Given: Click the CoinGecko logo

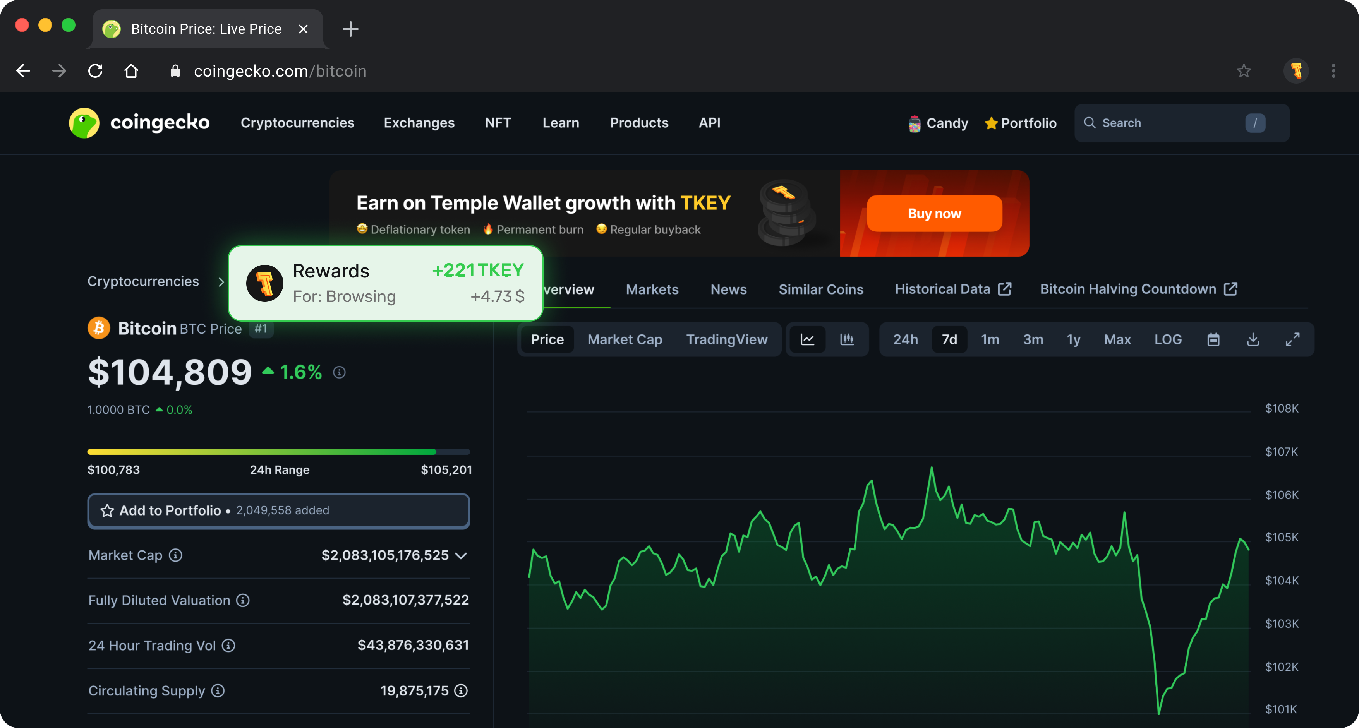Looking at the screenshot, I should [x=139, y=122].
